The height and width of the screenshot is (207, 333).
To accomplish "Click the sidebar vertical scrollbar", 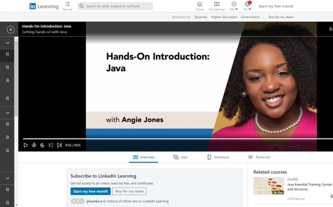I will click(16, 78).
